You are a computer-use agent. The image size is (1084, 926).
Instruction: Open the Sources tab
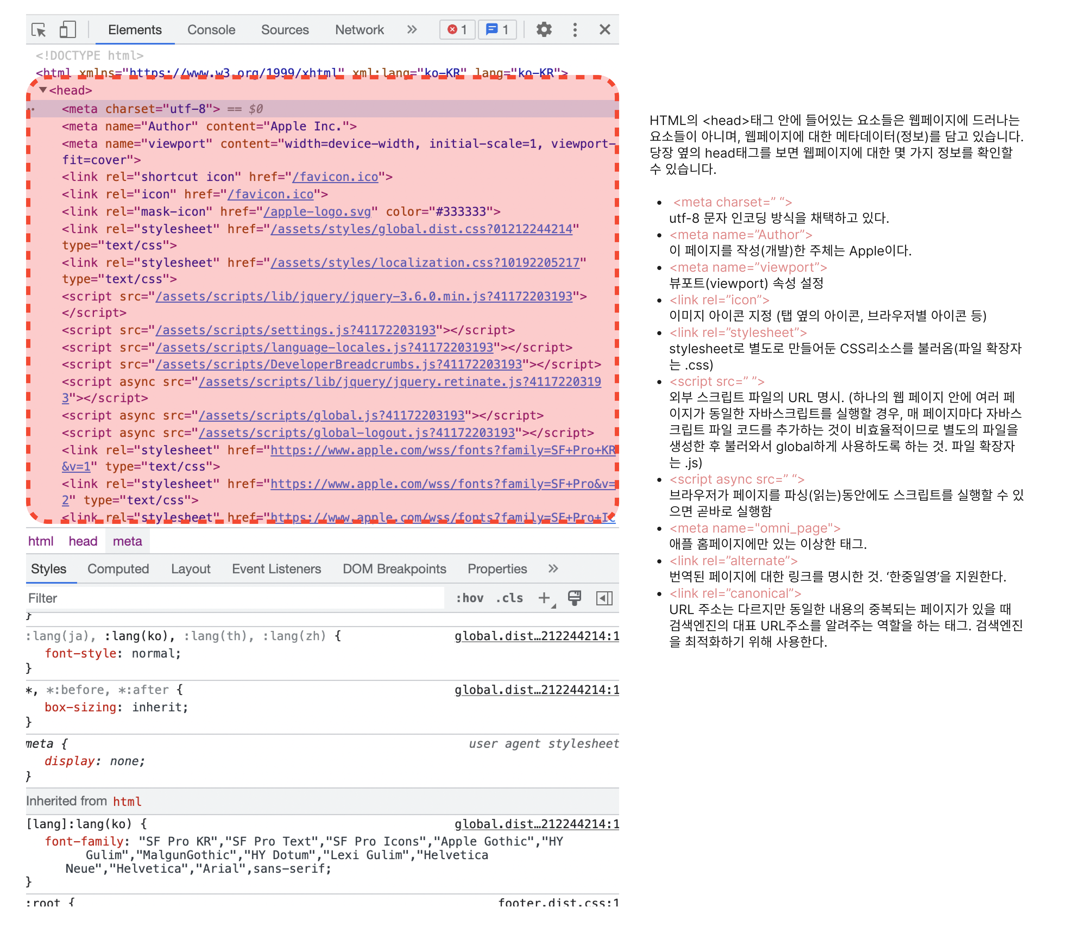click(285, 30)
